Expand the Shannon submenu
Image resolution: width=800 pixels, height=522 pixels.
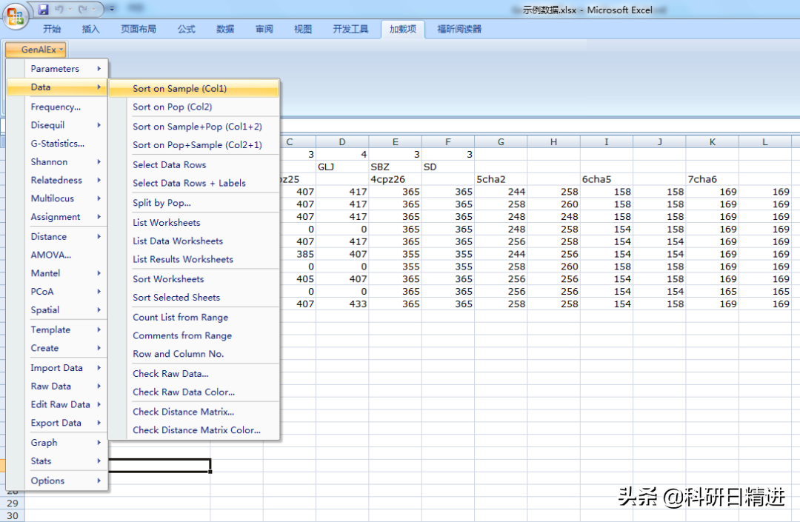click(x=57, y=161)
